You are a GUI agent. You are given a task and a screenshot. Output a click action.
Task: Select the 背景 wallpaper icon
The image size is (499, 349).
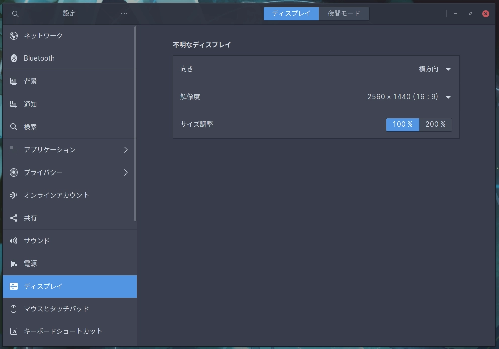click(14, 81)
